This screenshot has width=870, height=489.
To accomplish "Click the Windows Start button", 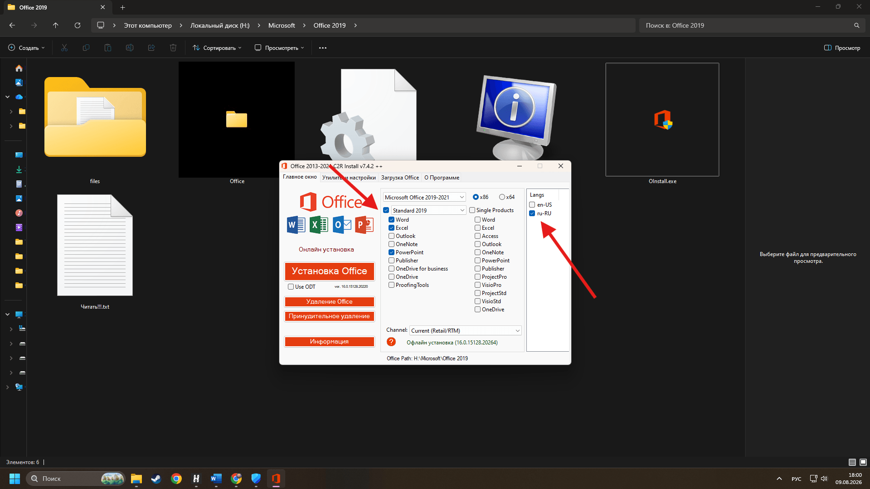I will point(15,479).
